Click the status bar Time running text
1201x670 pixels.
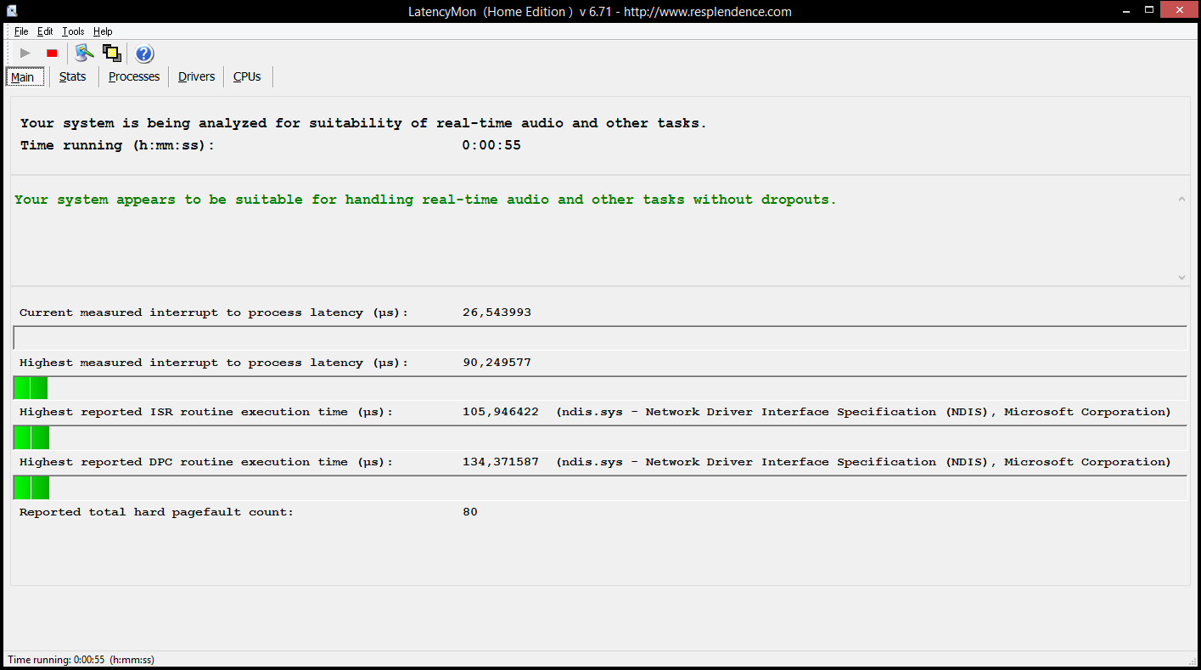pyautogui.click(x=81, y=660)
